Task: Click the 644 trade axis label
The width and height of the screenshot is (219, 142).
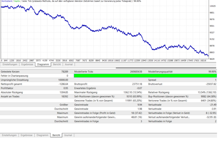Action: click(5, 61)
